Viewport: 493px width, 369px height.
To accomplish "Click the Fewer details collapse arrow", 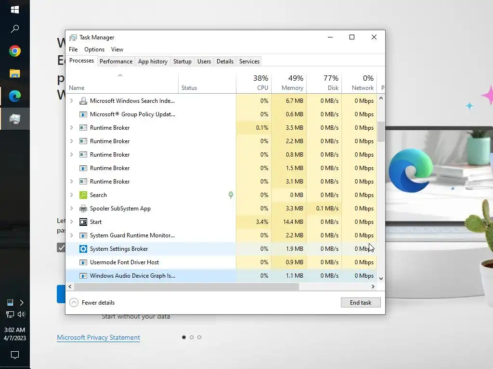I will 74,303.
